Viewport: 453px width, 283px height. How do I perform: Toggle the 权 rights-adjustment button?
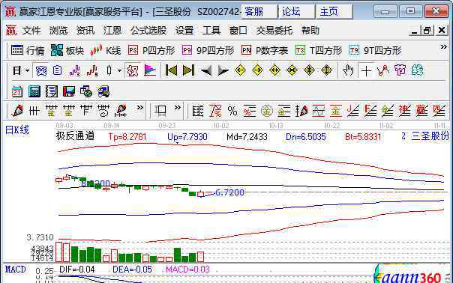(x=132, y=70)
